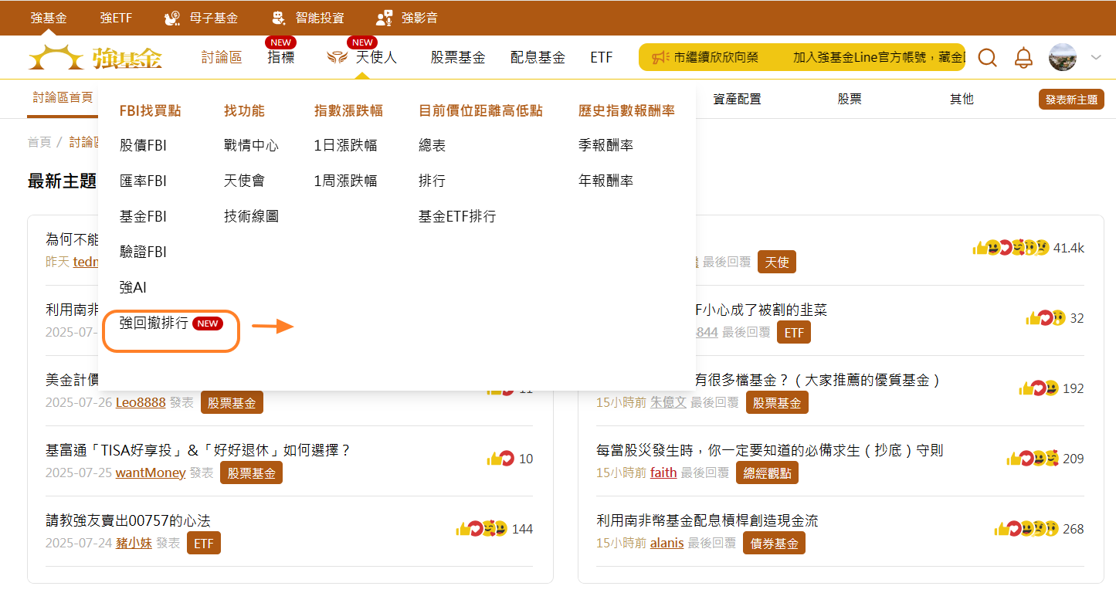1116x603 pixels.
Task: Open 強AI menu entry
Action: (133, 287)
